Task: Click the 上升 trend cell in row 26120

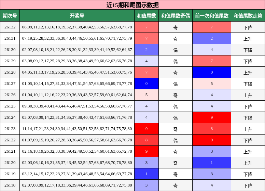Action: pos(248,163)
